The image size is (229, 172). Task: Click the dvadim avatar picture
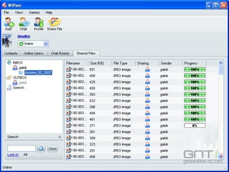(7, 41)
